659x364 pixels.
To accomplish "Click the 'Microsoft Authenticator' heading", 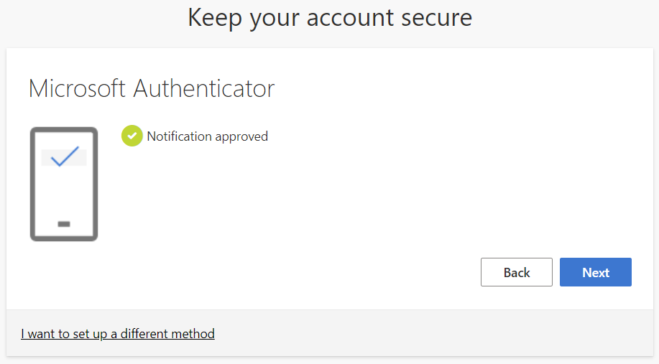I will pos(152,88).
